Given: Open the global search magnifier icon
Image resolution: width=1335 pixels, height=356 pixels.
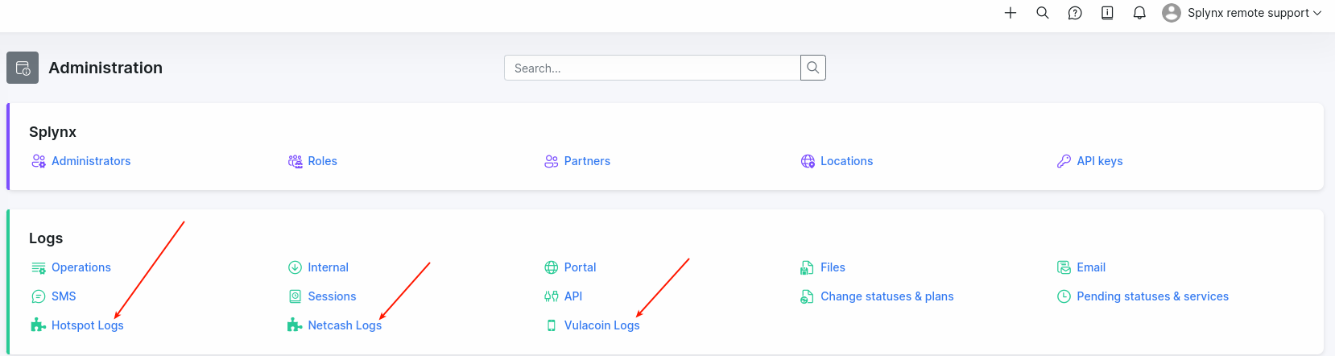Looking at the screenshot, I should pyautogui.click(x=1043, y=13).
